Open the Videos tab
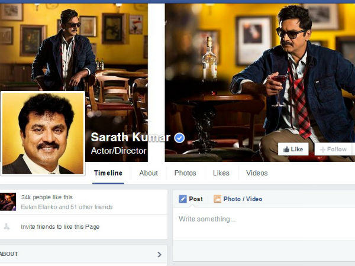 (257, 173)
